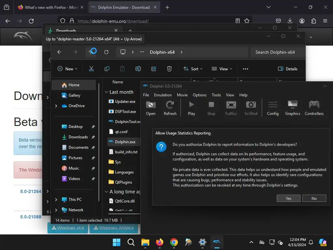
Task: Open the View dropdown menu
Action: [222, 69]
